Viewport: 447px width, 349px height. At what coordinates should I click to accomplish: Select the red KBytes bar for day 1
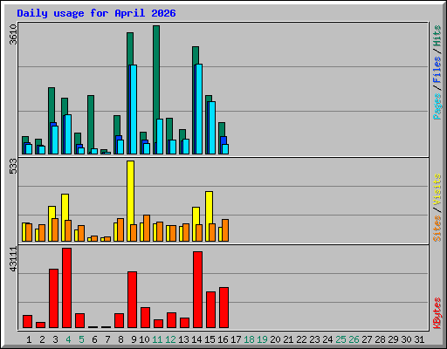(27, 322)
